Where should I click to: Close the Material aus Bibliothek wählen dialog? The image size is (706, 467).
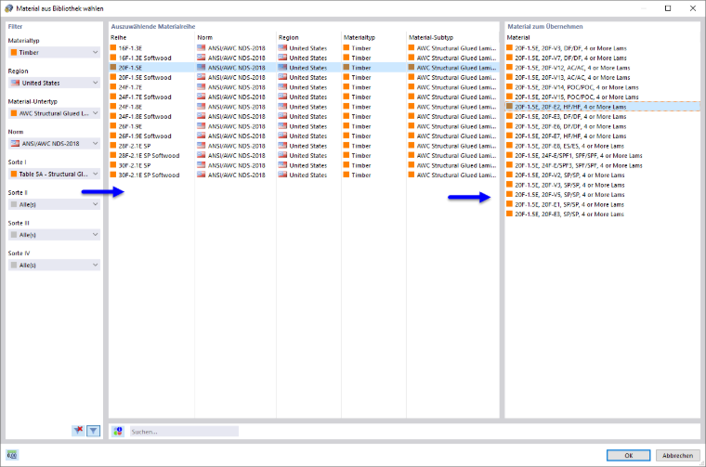[692, 8]
